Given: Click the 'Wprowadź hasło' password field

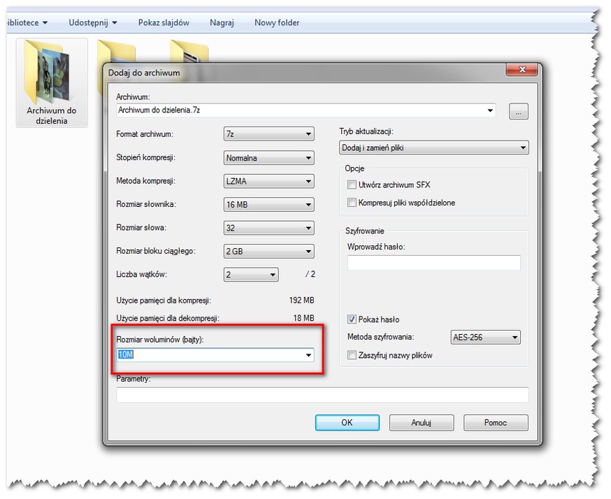Looking at the screenshot, I should click(x=433, y=263).
